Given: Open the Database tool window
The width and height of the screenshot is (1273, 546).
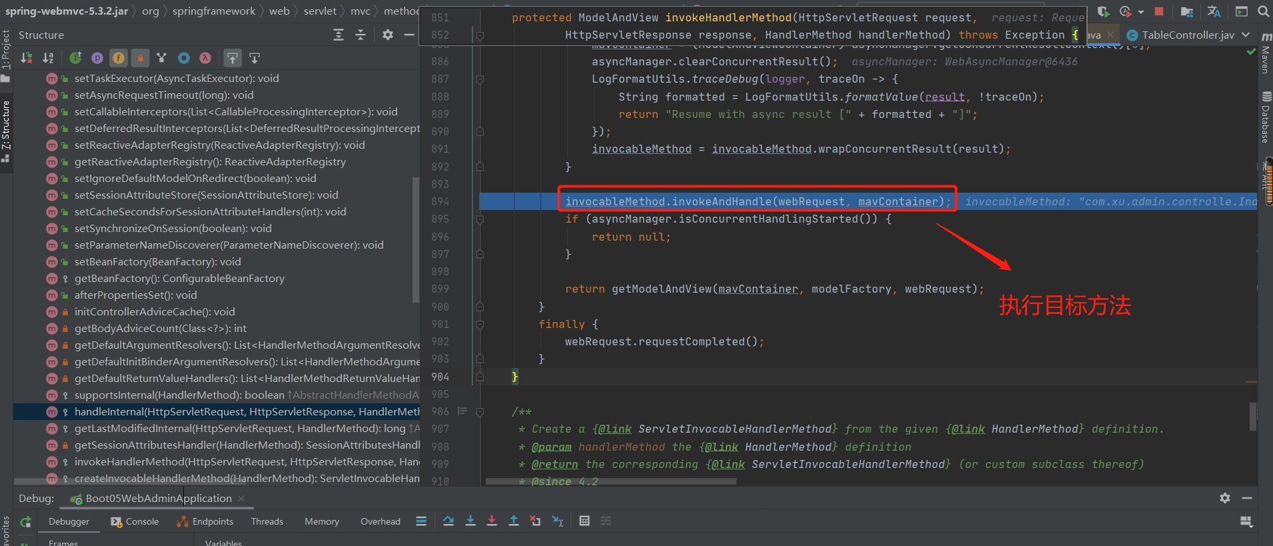Looking at the screenshot, I should pyautogui.click(x=1266, y=118).
